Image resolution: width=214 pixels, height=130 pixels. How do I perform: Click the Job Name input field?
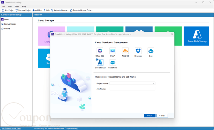(132, 89)
